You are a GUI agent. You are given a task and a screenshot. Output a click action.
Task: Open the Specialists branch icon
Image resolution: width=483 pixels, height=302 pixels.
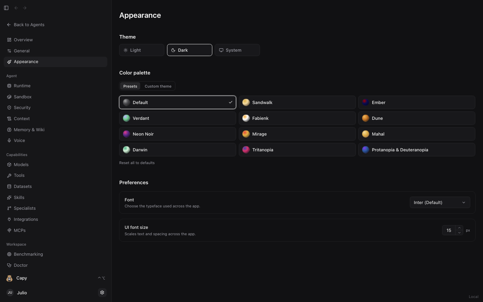coord(9,208)
